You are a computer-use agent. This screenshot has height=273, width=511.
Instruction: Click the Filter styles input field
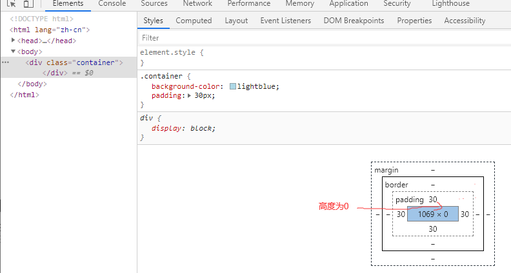[x=323, y=38]
